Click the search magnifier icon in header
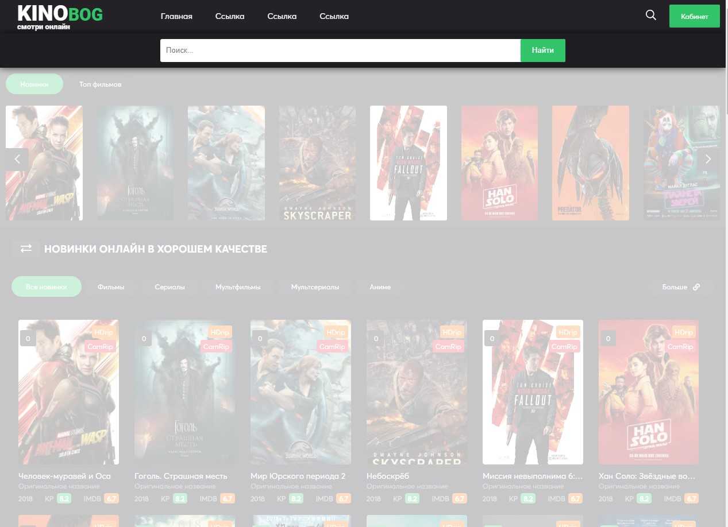This screenshot has width=728, height=527. pyautogui.click(x=651, y=15)
